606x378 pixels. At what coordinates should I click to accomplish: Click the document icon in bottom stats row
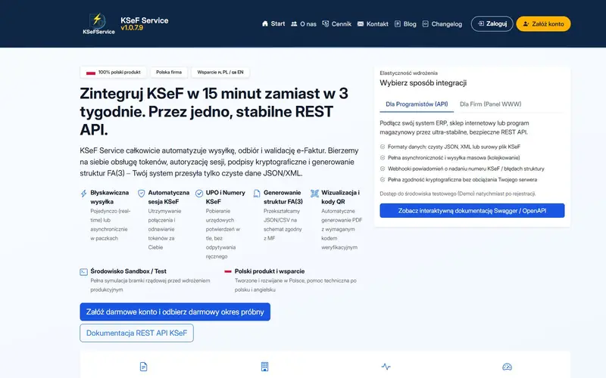pos(143,367)
